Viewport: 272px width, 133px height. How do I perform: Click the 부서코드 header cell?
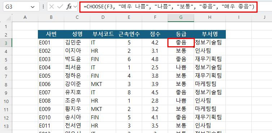[103, 34]
